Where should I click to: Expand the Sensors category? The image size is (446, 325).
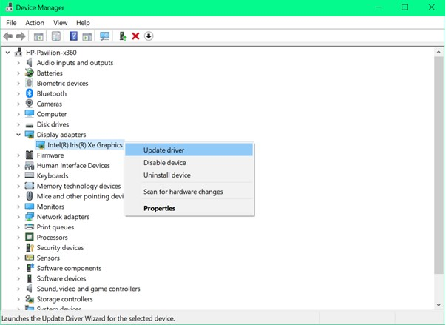(18, 258)
